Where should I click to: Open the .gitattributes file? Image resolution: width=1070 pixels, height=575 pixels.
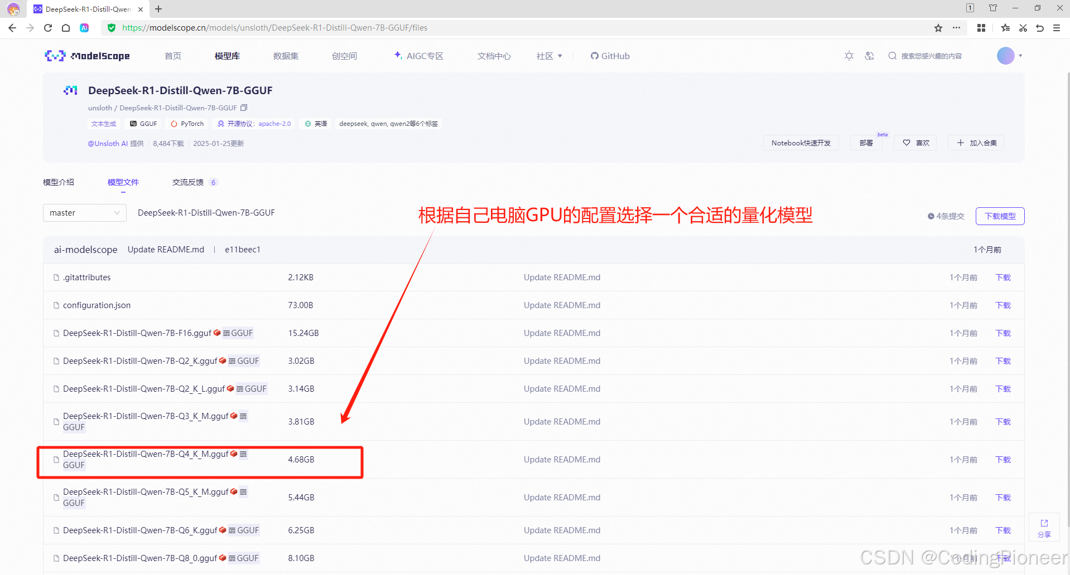pyautogui.click(x=86, y=277)
